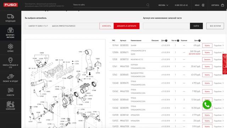Click the turbocharger parts diagram
Image resolution: width=227 pixels, height=128 pixels.
pos(65,84)
